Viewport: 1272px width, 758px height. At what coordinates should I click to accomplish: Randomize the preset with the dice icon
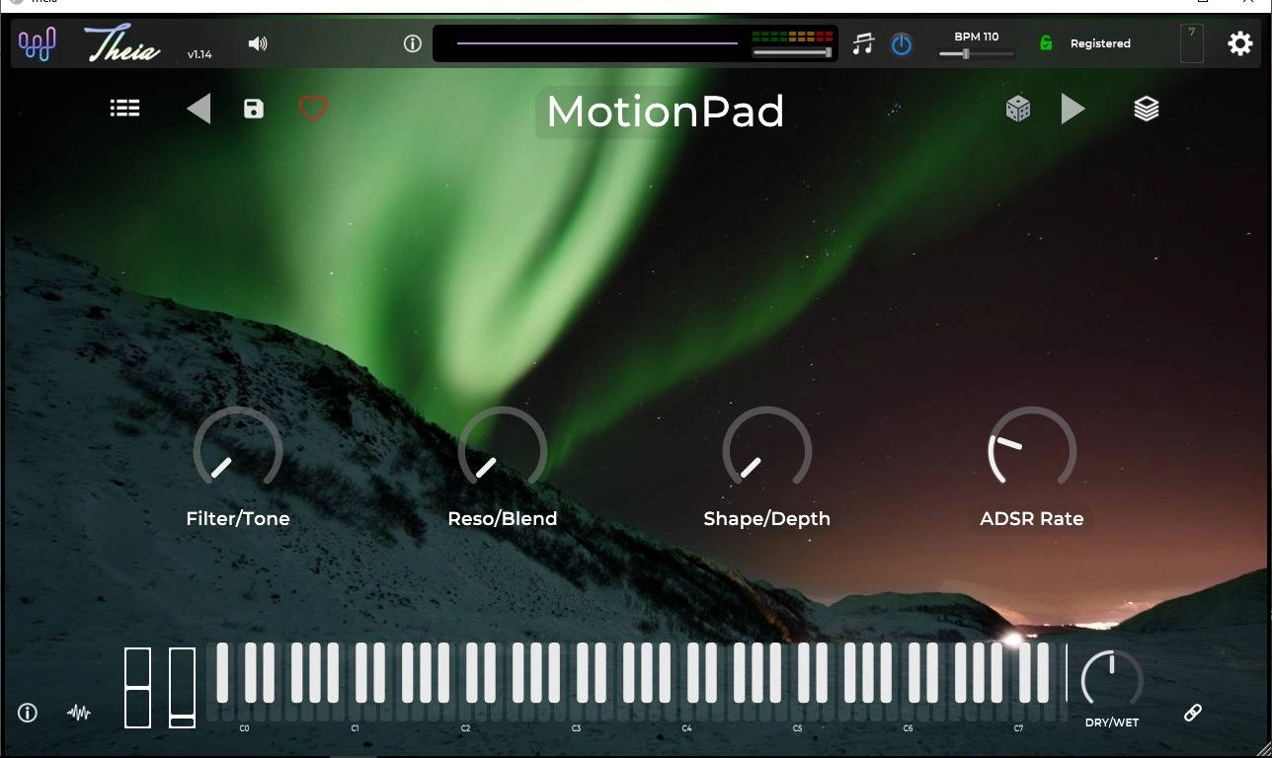coord(1018,109)
